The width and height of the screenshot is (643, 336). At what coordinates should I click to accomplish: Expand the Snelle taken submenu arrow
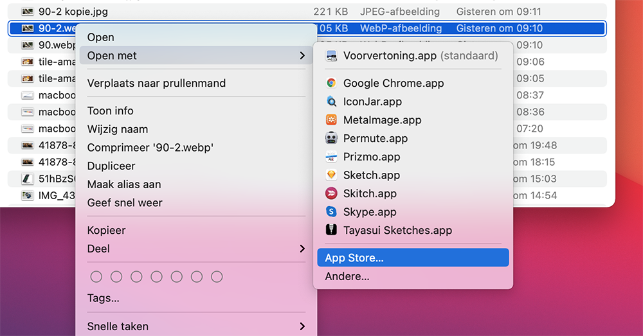pos(302,326)
